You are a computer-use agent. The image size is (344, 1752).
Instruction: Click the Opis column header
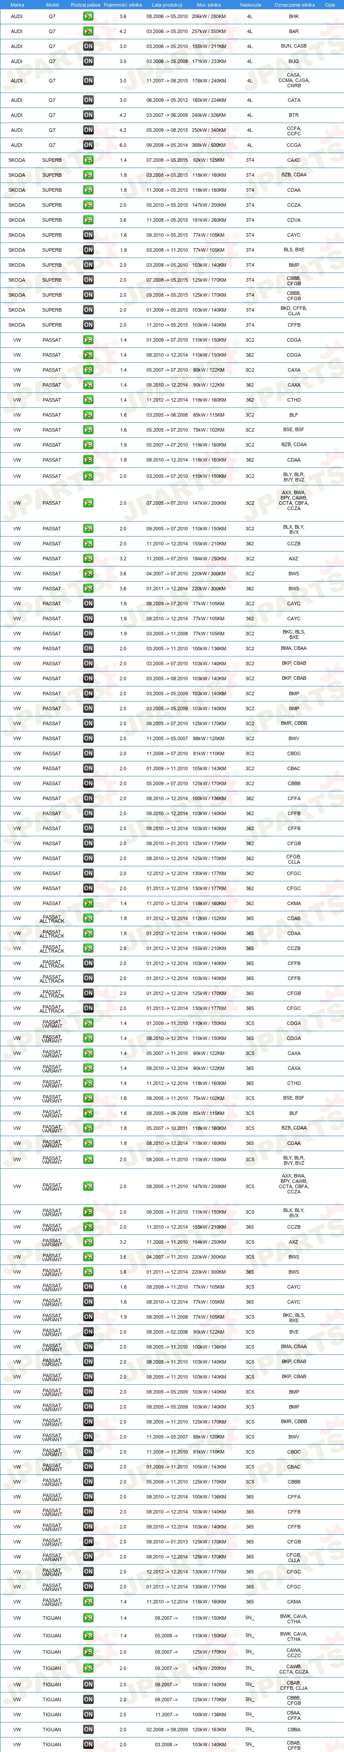point(330,5)
